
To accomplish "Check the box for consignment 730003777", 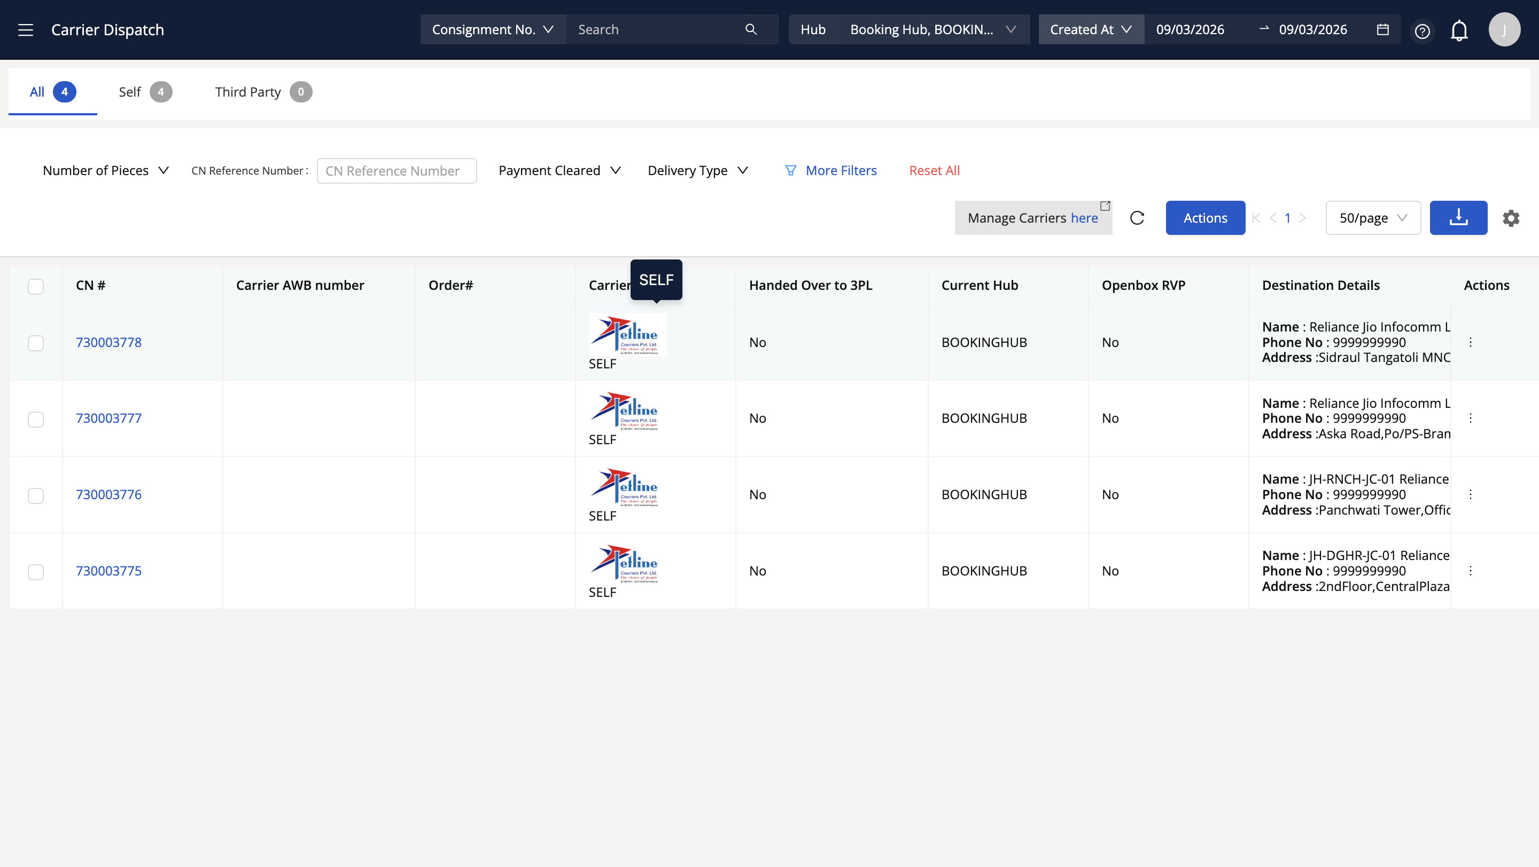I will tap(36, 419).
